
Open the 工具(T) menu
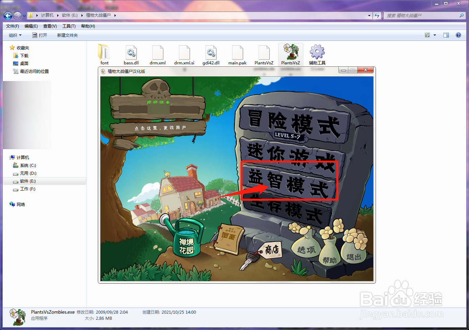coord(69,26)
